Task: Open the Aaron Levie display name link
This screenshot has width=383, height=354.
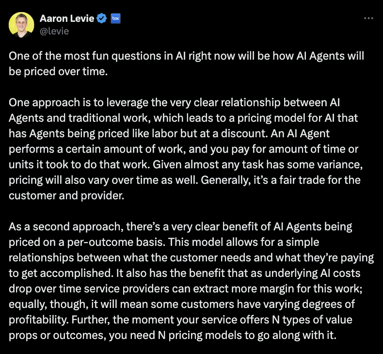Action: [67, 18]
